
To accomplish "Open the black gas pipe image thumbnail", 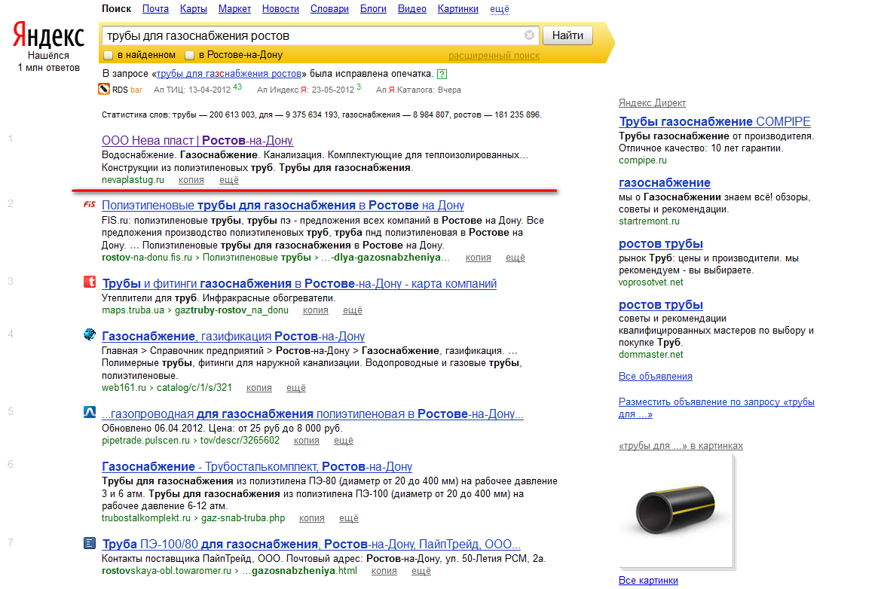I will [x=676, y=510].
